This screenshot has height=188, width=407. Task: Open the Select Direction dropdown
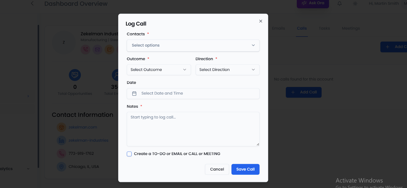point(227,70)
